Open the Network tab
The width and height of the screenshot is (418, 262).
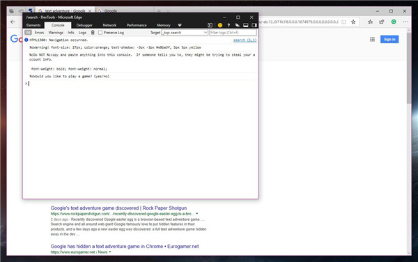click(109, 25)
